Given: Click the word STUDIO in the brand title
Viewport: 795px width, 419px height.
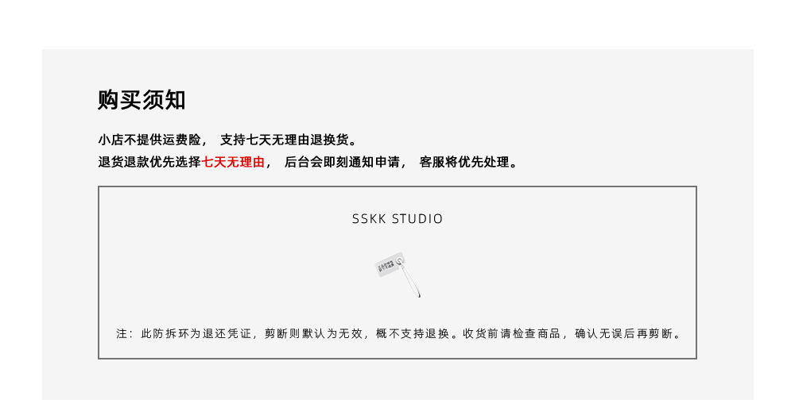Looking at the screenshot, I should [x=417, y=218].
